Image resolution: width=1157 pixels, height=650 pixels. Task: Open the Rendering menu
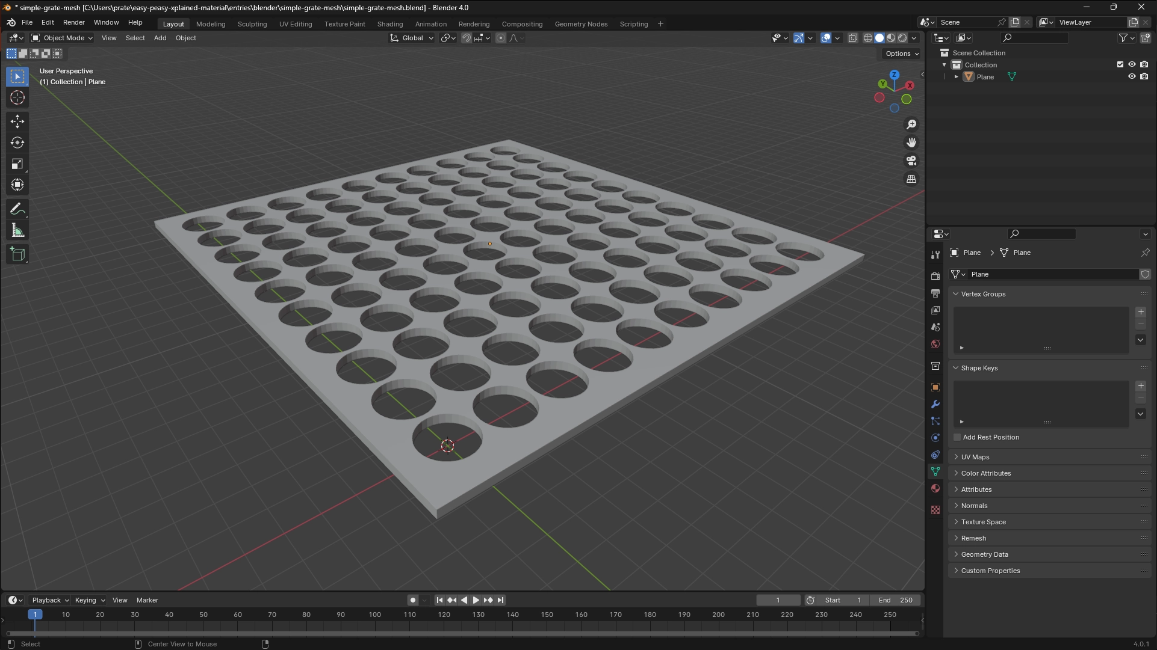click(474, 24)
